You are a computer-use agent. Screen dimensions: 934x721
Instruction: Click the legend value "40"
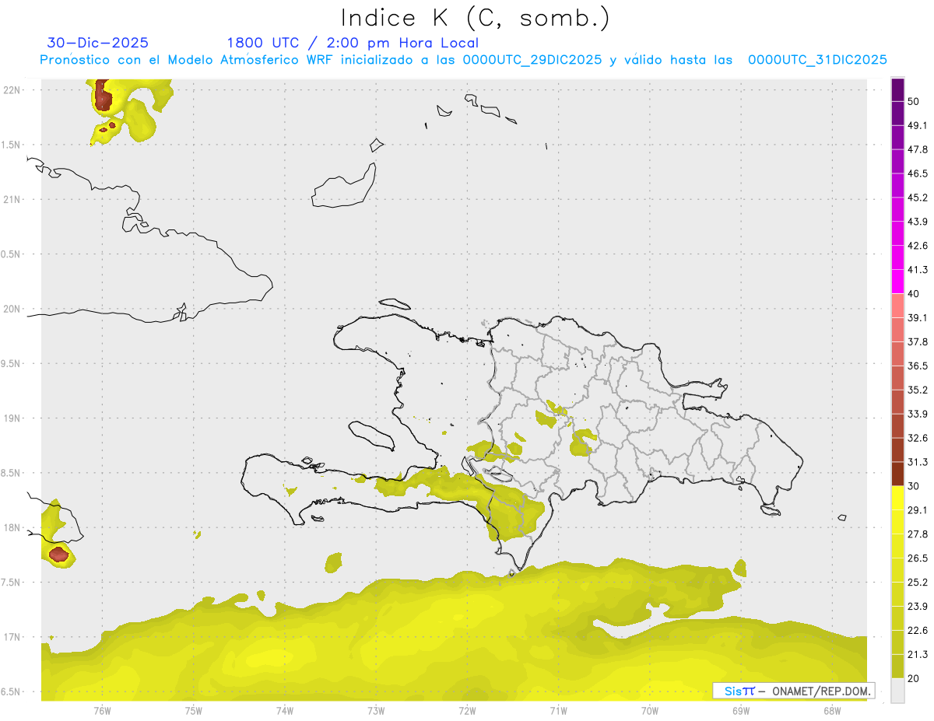pyautogui.click(x=914, y=294)
